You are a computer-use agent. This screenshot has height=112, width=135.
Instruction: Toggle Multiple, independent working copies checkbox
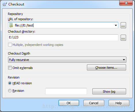pyautogui.click(x=10, y=45)
